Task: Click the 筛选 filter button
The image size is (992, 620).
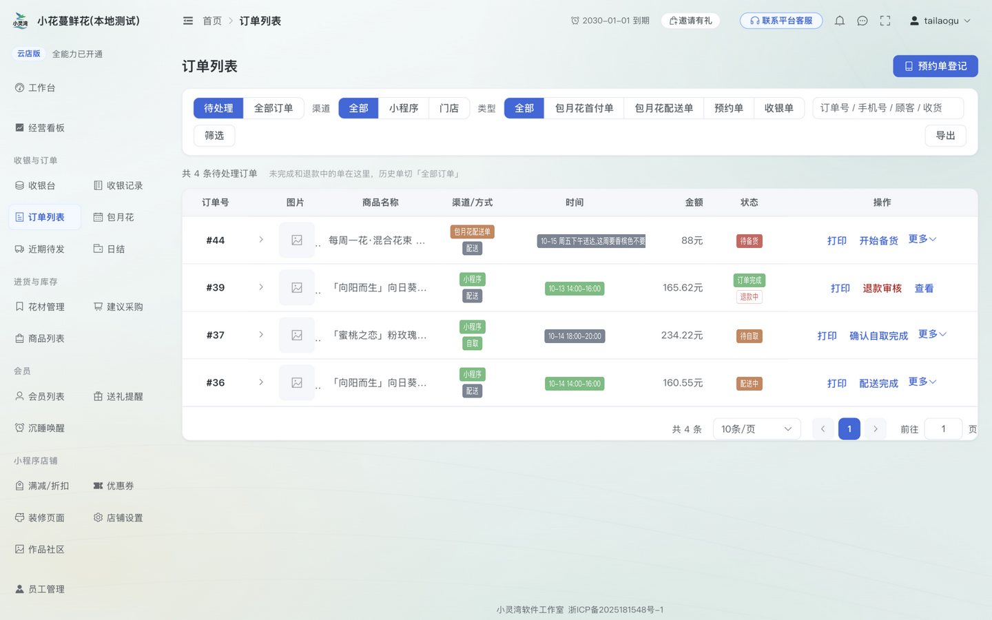Action: coord(214,136)
